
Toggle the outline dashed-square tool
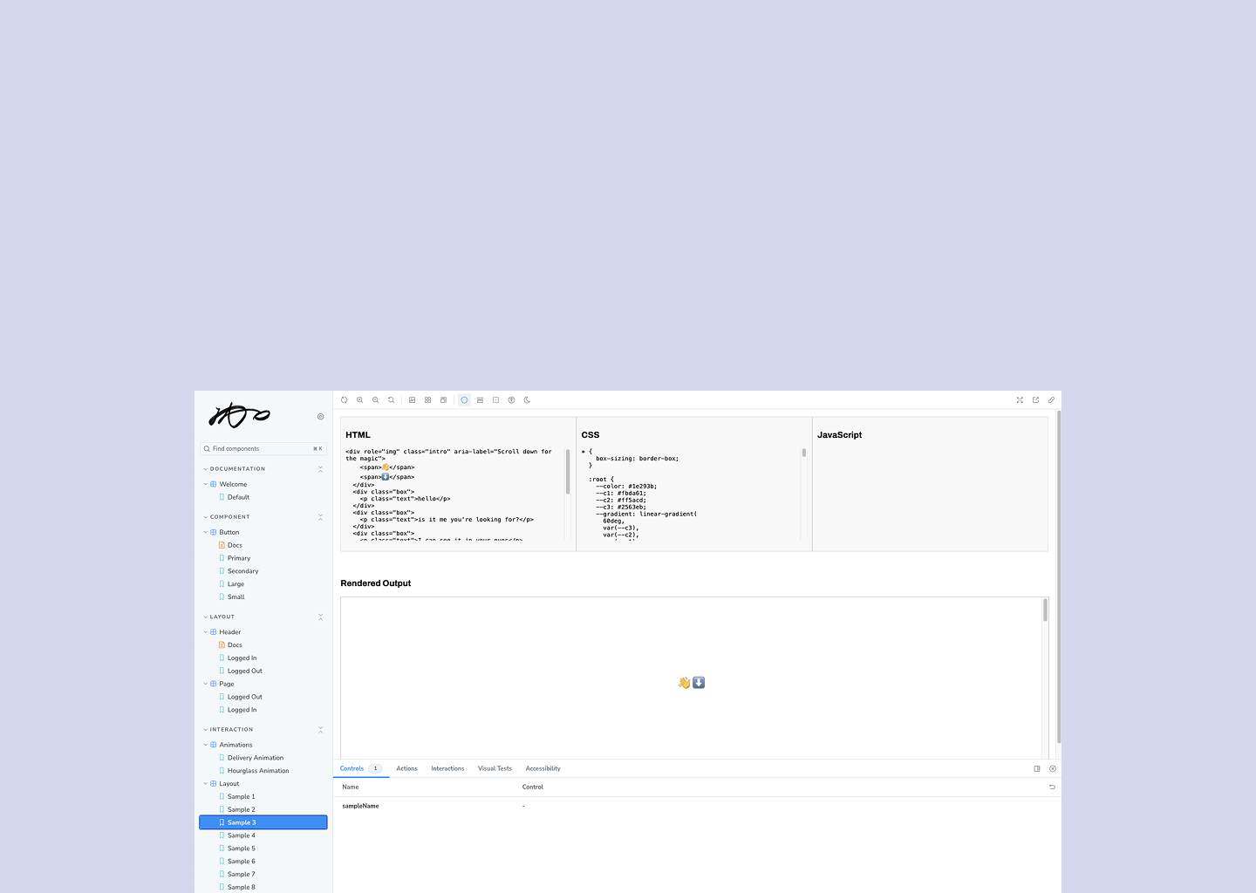pos(495,400)
